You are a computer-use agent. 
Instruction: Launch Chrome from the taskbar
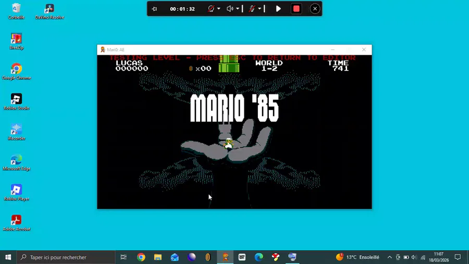141,257
